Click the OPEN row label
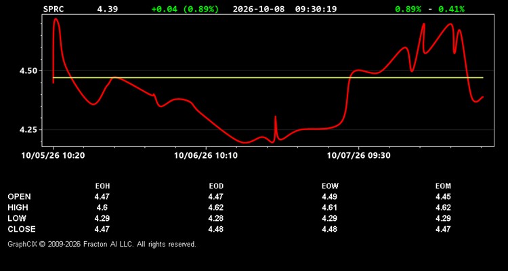 (x=19, y=196)
